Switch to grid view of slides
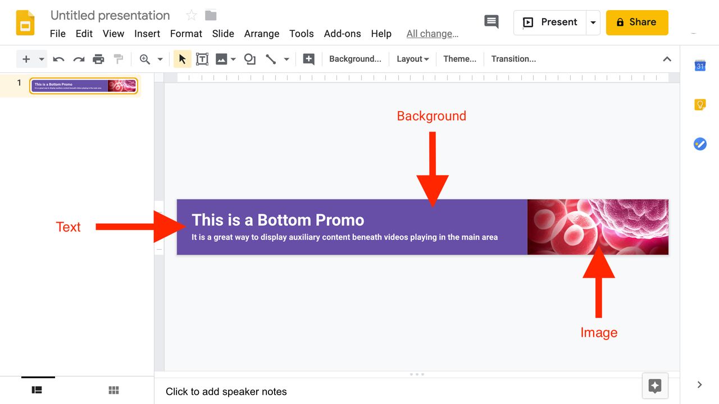 (113, 389)
